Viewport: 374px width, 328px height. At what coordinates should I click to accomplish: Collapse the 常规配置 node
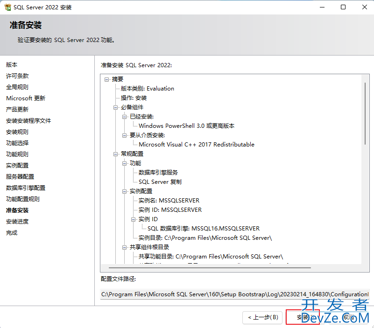(x=115, y=154)
